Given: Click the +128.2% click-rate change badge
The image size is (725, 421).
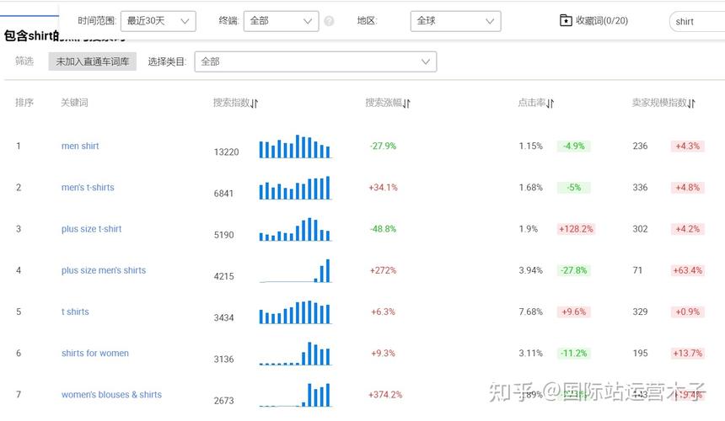Looking at the screenshot, I should click(576, 229).
